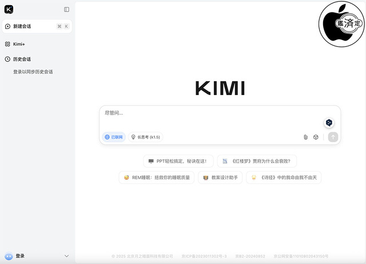Collapse the sidebar with the panel icon
This screenshot has height=264, width=366.
tap(66, 9)
